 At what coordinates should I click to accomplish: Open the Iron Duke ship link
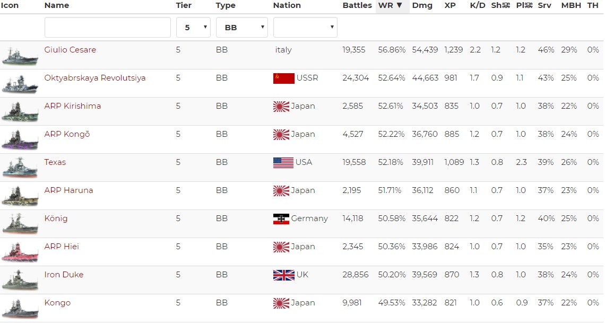pos(64,275)
